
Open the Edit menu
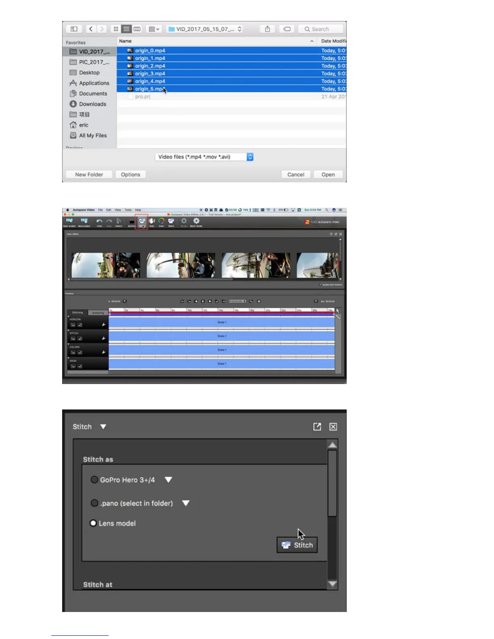point(109,210)
